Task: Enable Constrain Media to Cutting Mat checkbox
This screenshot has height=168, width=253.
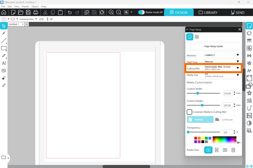Action: (x=189, y=112)
